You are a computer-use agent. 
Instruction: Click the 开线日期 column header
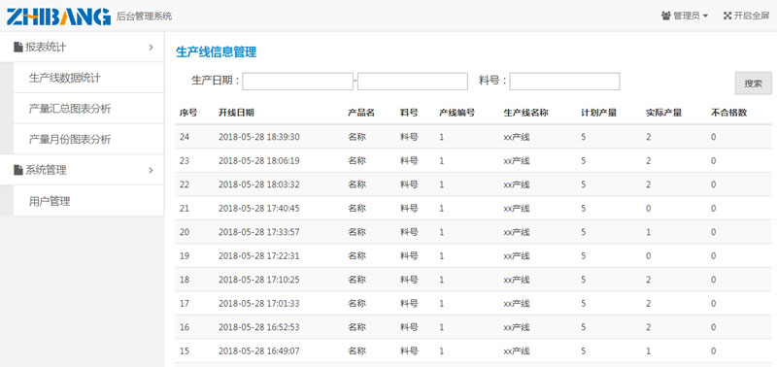click(x=236, y=113)
